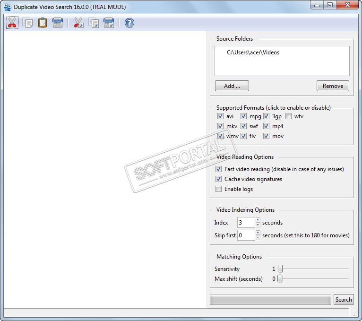The width and height of the screenshot is (362, 321).
Task: Toggle the mp4 format checkbox
Action: (266, 126)
